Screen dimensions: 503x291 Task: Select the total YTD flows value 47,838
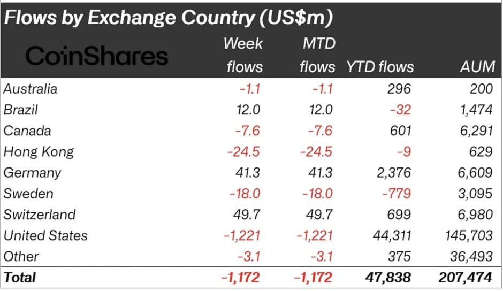tap(388, 277)
